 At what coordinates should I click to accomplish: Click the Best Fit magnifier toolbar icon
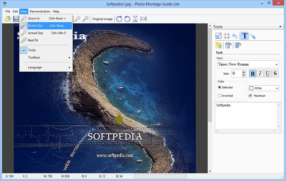(x=85, y=19)
